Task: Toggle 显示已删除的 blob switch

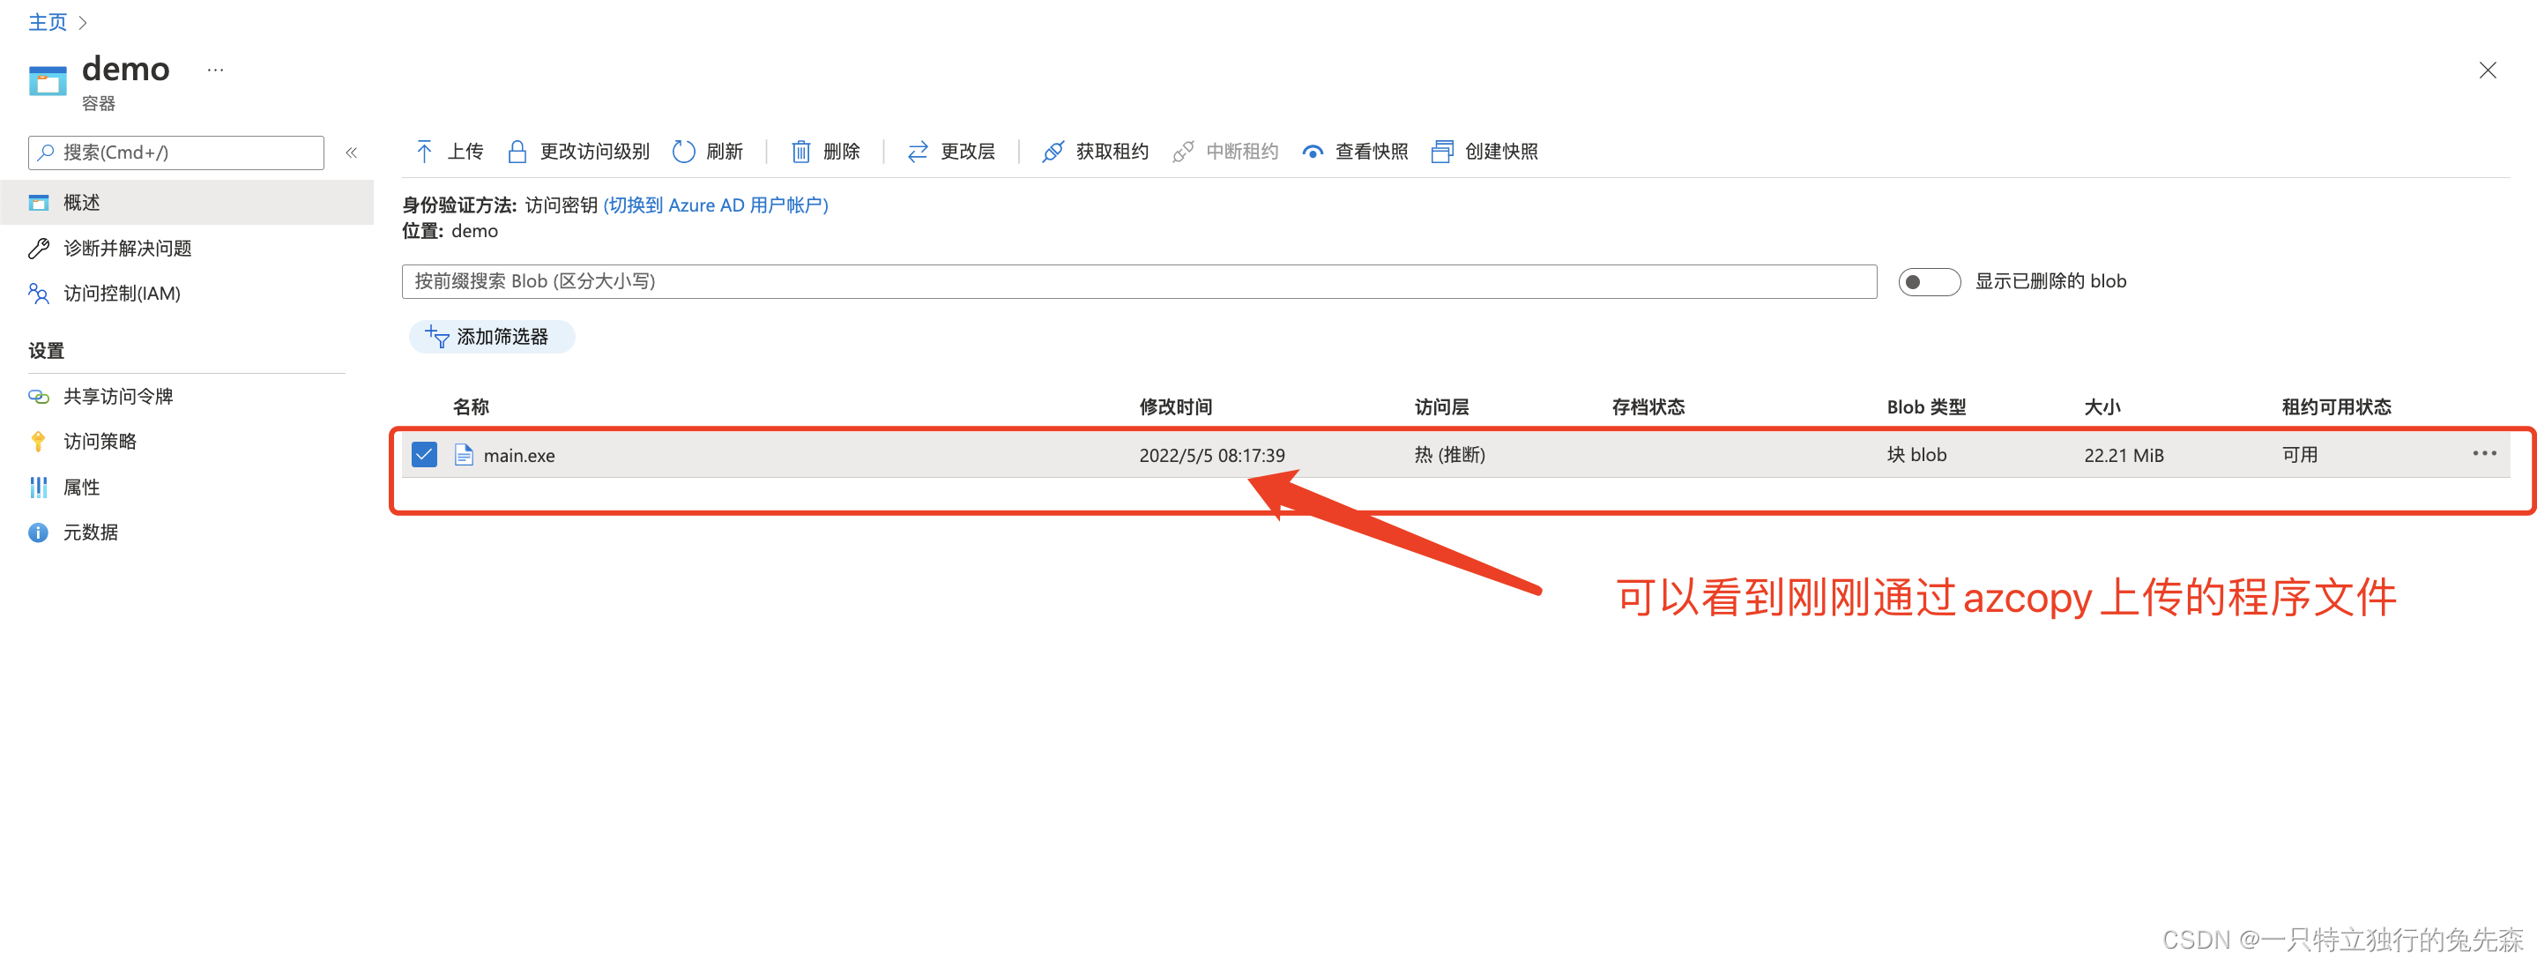Action: 1929,281
